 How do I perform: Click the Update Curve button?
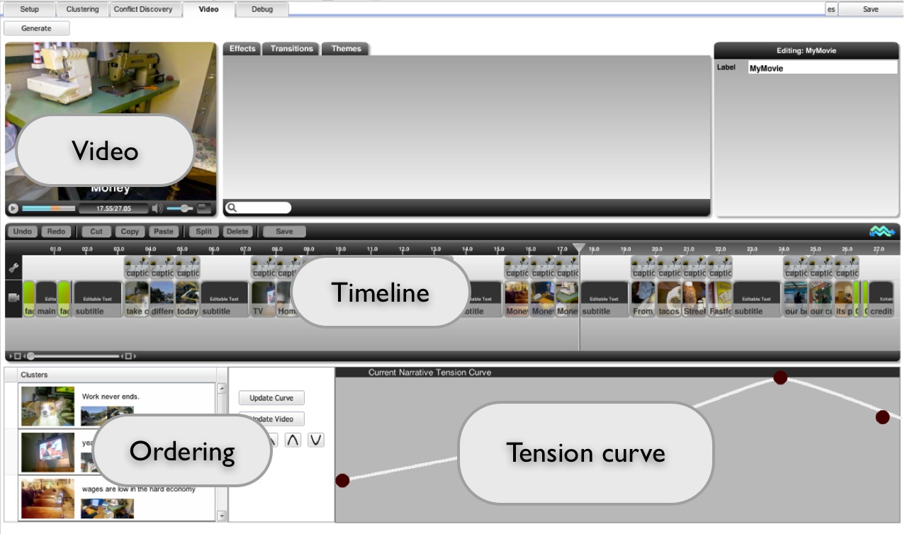coord(271,398)
